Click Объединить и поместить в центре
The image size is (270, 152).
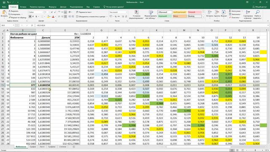pyautogui.click(x=91, y=16)
